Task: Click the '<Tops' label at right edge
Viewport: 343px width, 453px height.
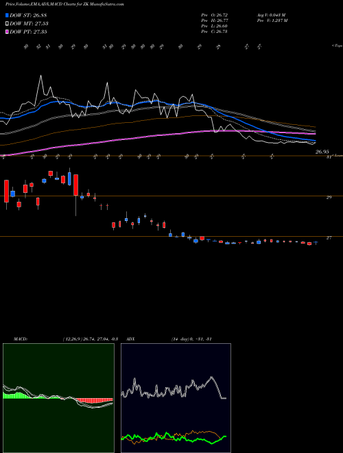Action: pos(337,46)
